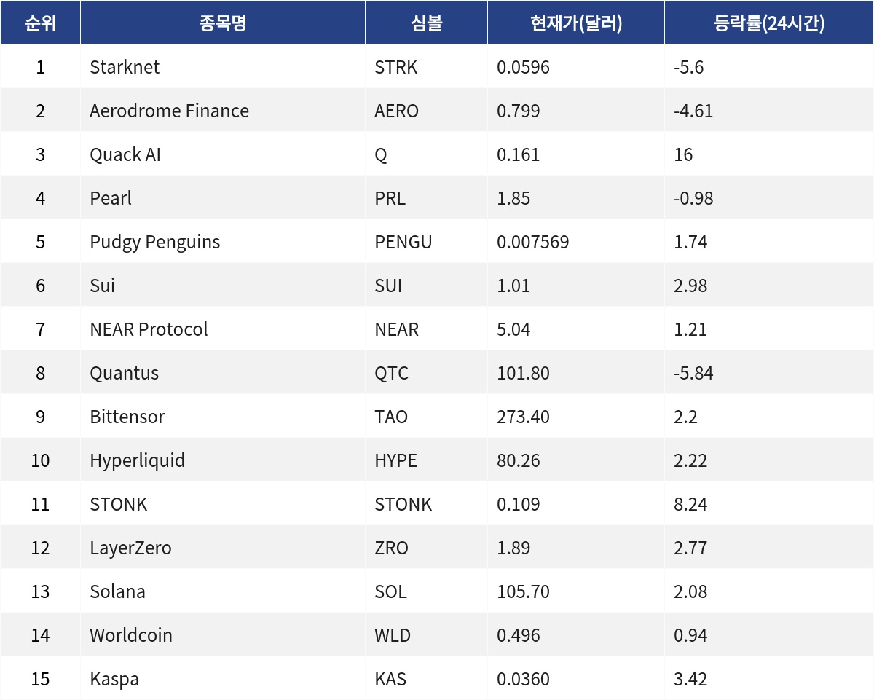Select the WLD symbol cell
Image resolution: width=874 pixels, height=700 pixels.
point(427,635)
